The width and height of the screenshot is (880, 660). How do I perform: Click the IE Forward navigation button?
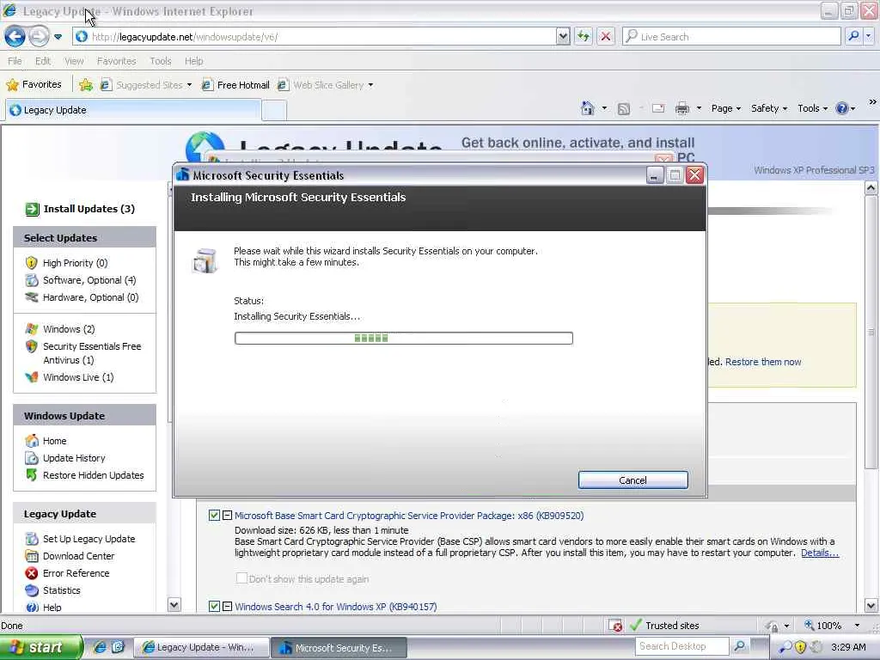point(38,37)
